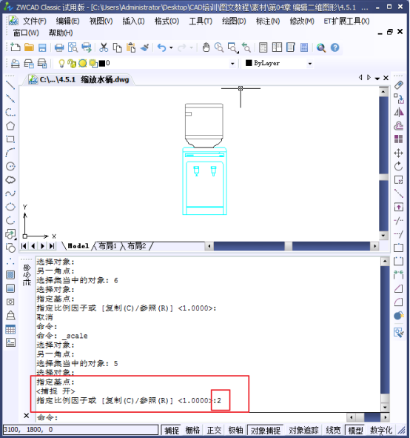Expand the layer dropdown list
The width and height of the screenshot is (410, 438).
pos(232,64)
